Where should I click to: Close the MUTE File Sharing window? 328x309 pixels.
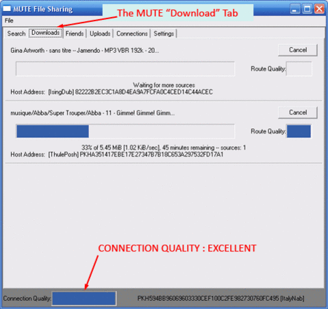tap(319, 9)
